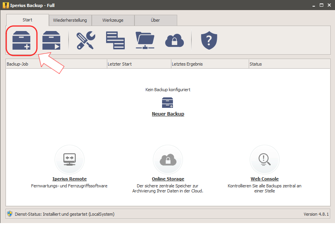Click the 'Version 4.8.1' status text

[x=316, y=214]
